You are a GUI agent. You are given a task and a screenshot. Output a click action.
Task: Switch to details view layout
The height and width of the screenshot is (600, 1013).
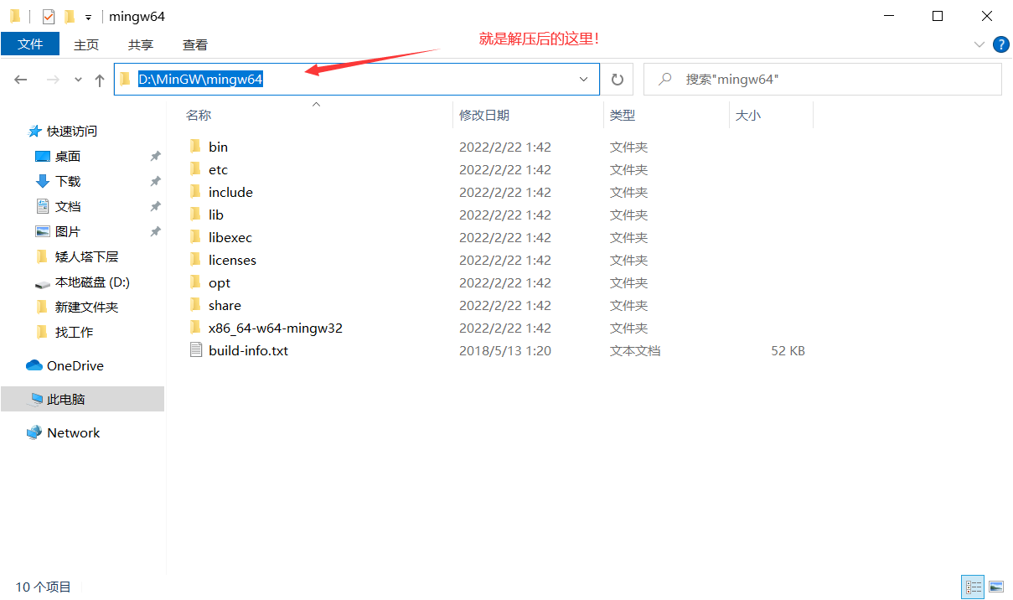point(973,587)
